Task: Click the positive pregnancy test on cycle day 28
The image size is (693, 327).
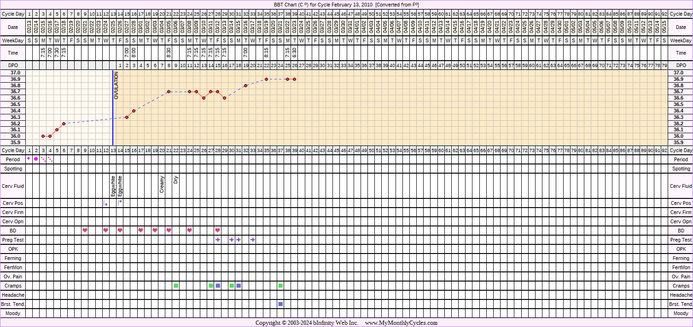Action: pyautogui.click(x=217, y=240)
